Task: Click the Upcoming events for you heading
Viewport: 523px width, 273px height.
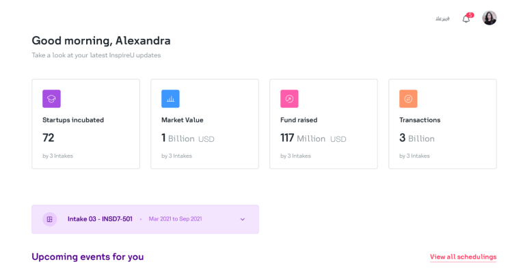Action: (x=88, y=257)
